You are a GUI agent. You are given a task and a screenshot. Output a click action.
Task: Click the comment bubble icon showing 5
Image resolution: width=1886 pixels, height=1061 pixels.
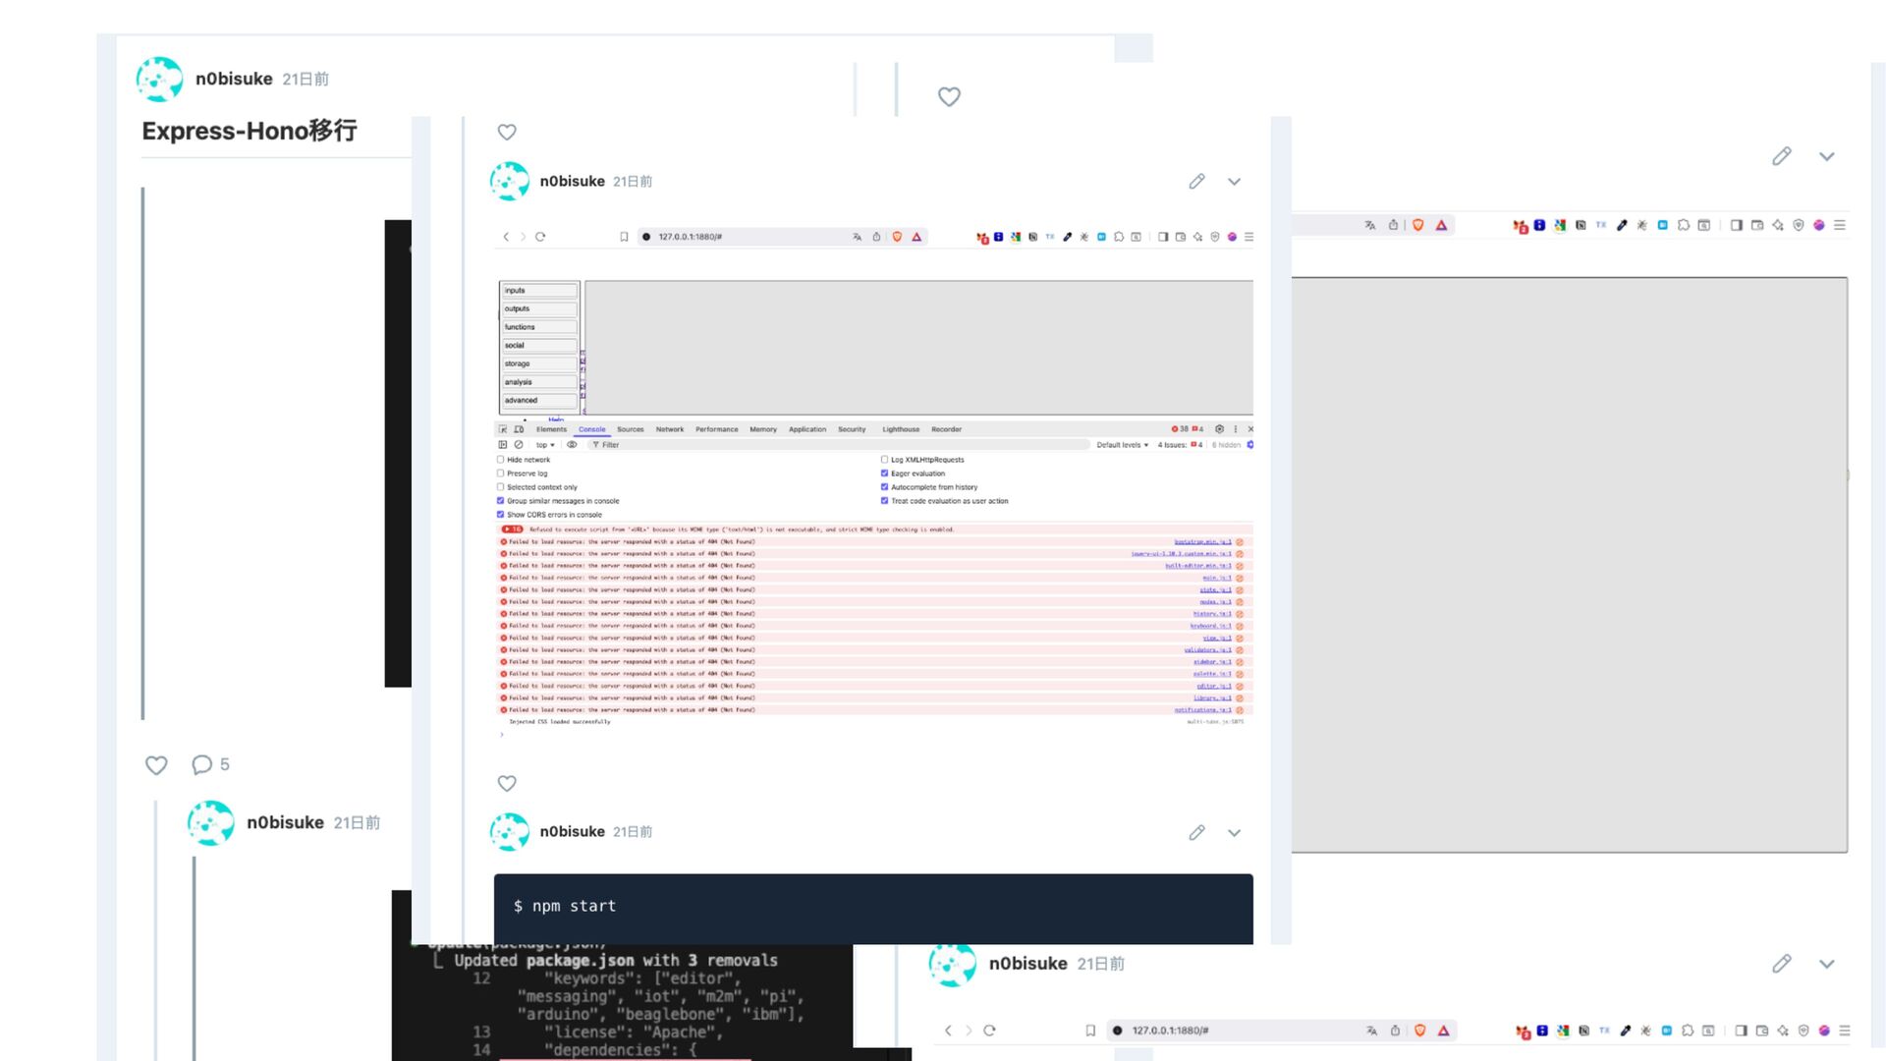[202, 765]
